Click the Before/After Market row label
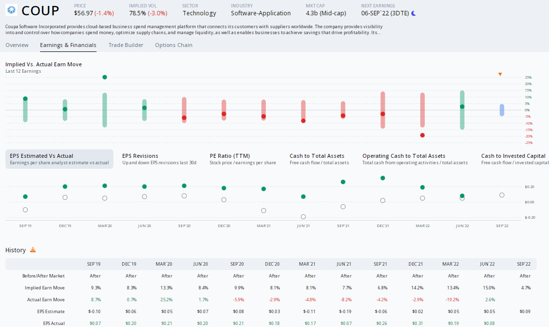This screenshot has height=327, width=549. tap(44, 276)
